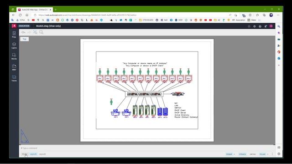
Task: Open the Blocks panel
Action: point(14,56)
